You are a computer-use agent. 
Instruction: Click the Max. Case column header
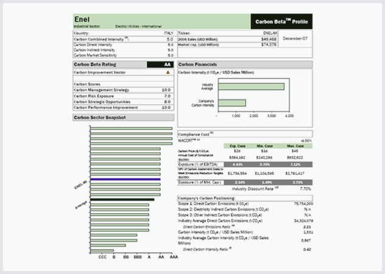point(295,146)
